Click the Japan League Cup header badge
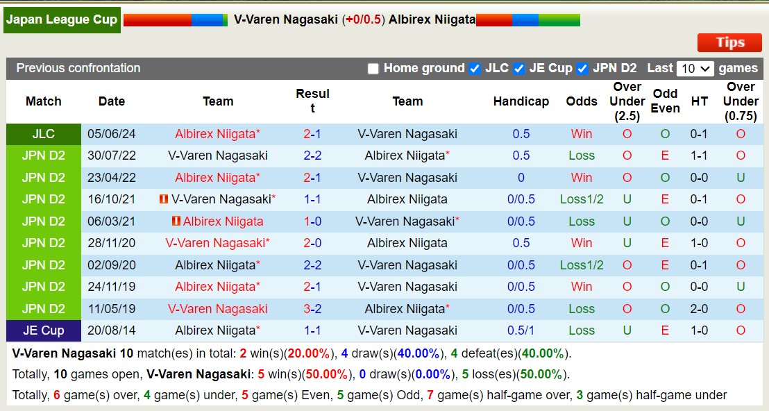This screenshot has width=769, height=411. [x=62, y=19]
